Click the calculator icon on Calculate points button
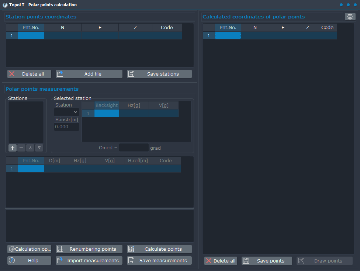The height and width of the screenshot is (271, 360). point(131,249)
